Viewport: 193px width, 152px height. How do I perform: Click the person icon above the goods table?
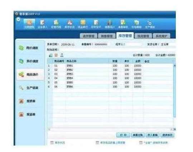coord(62,55)
